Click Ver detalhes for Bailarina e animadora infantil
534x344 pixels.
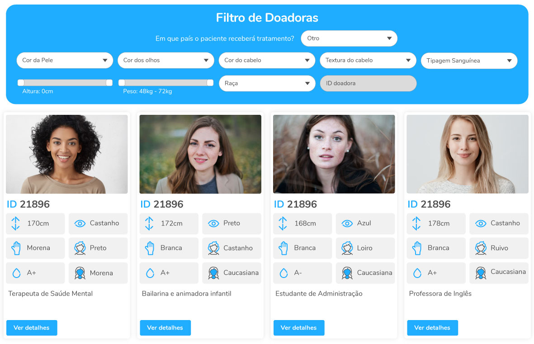(x=165, y=328)
